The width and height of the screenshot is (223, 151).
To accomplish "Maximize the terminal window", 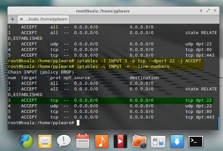I will [208, 11].
